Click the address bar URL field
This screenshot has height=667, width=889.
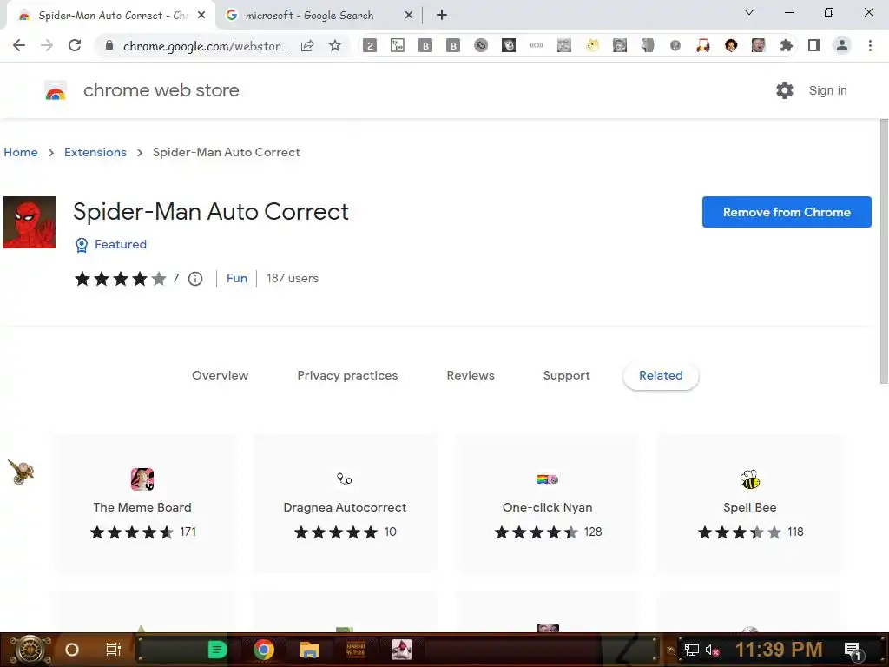tap(206, 46)
